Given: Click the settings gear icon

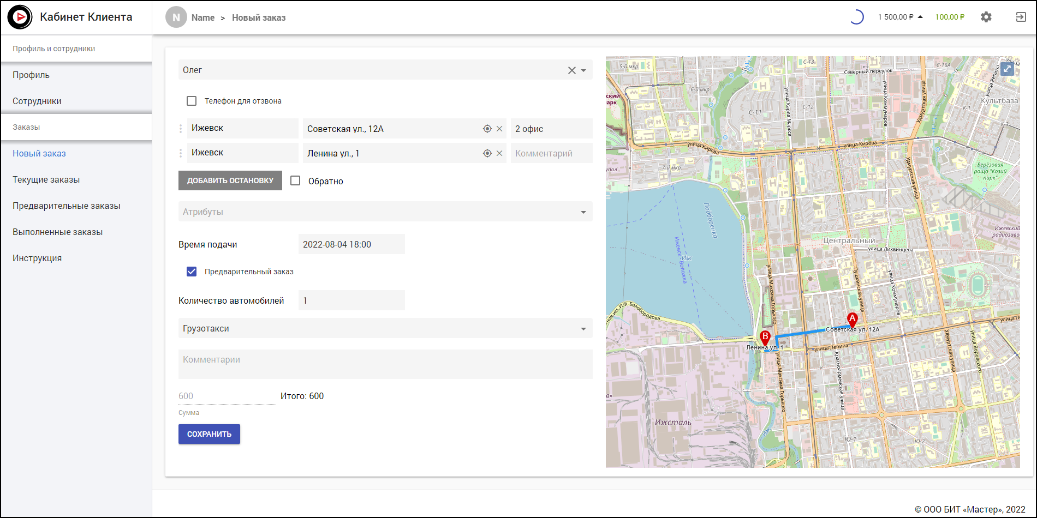Looking at the screenshot, I should (986, 17).
